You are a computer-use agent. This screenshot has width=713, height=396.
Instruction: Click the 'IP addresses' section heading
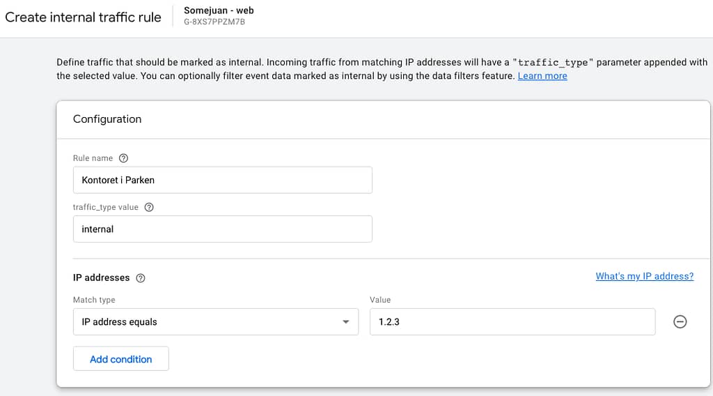102,277
